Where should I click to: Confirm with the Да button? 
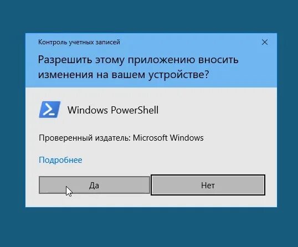[94, 185]
